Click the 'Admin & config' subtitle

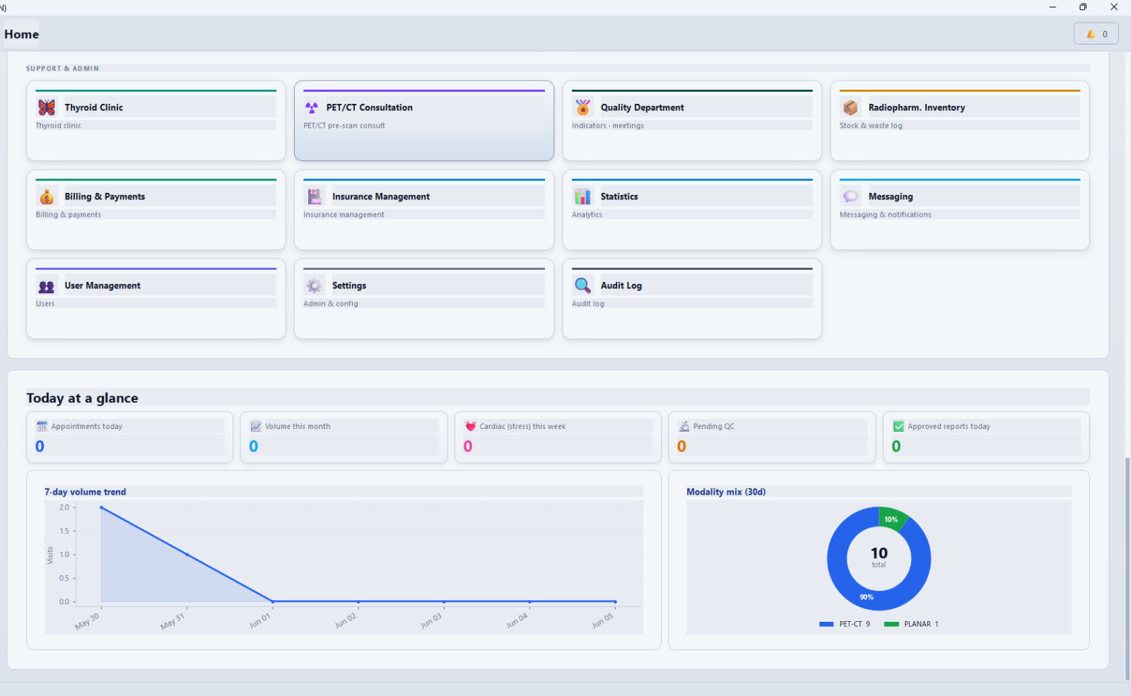pyautogui.click(x=331, y=304)
